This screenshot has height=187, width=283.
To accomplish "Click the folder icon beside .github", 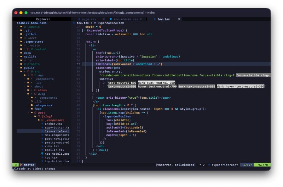I will [x=21, y=34].
